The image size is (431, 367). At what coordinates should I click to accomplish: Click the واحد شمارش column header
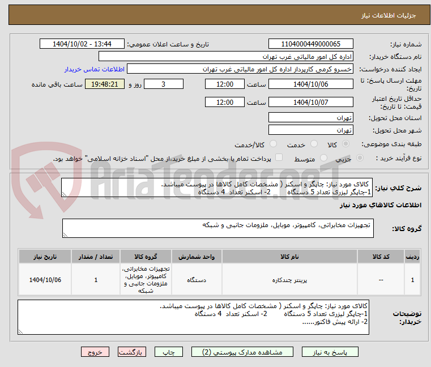197,257
